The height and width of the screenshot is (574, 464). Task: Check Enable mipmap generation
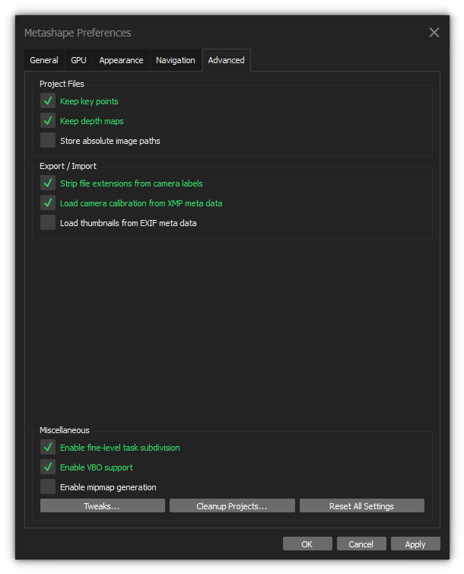tap(48, 487)
